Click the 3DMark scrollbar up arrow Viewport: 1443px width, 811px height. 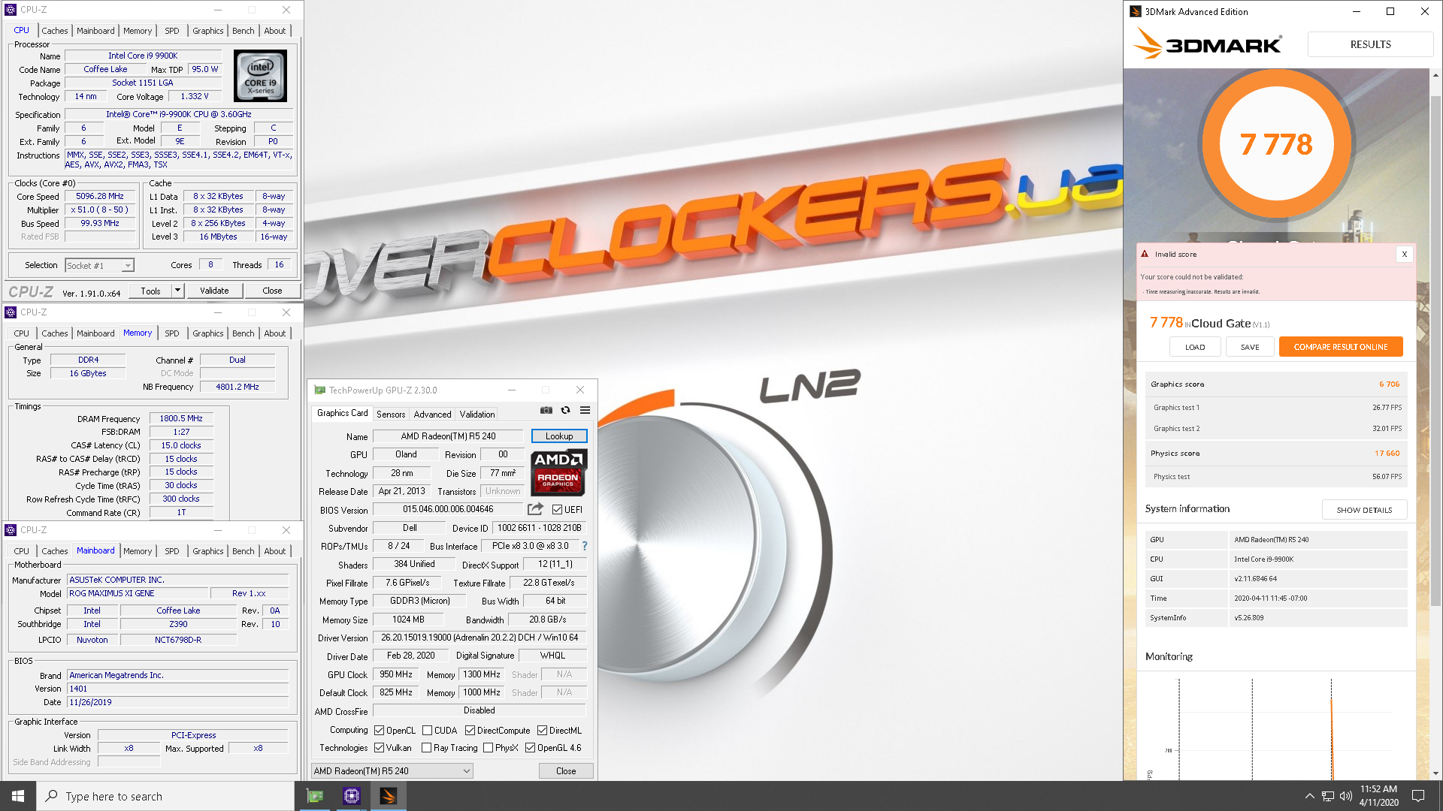pyautogui.click(x=1435, y=75)
